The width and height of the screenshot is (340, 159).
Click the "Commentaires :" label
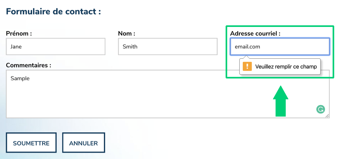tap(29, 65)
